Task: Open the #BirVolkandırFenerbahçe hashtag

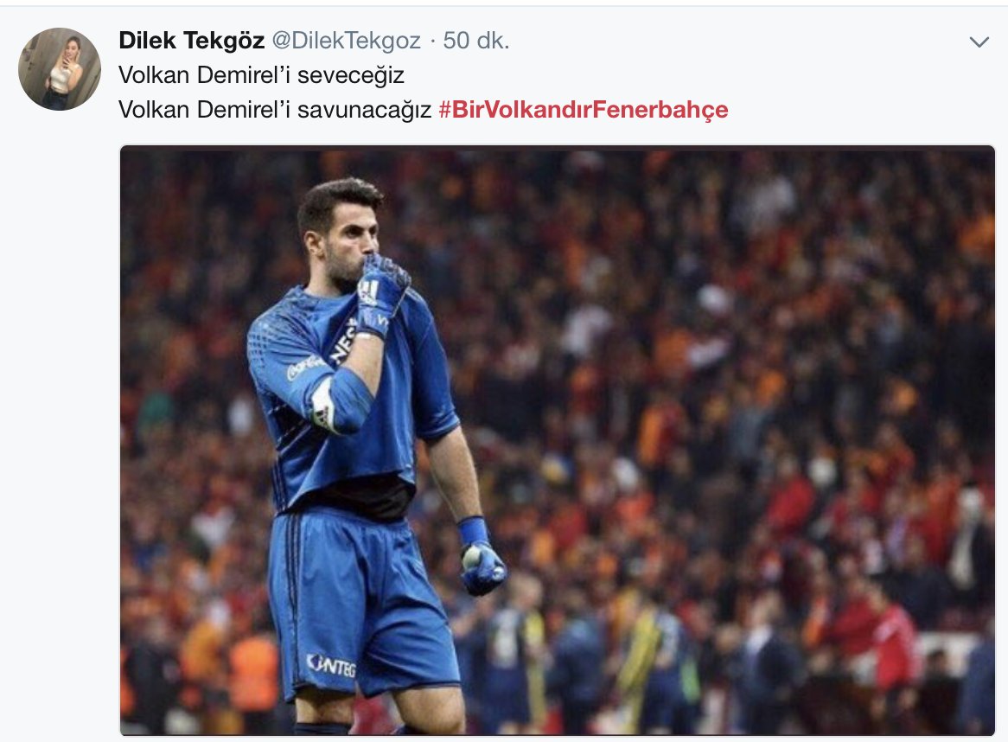Action: pyautogui.click(x=583, y=109)
